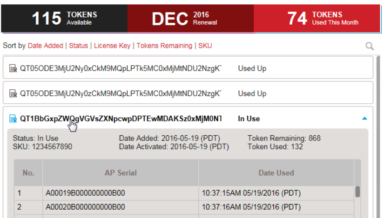Click the 115 Tokens Available panel
This screenshot has width=384, height=218.
64,18
